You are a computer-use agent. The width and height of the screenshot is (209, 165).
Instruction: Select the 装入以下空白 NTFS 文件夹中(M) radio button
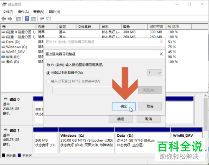48,82
